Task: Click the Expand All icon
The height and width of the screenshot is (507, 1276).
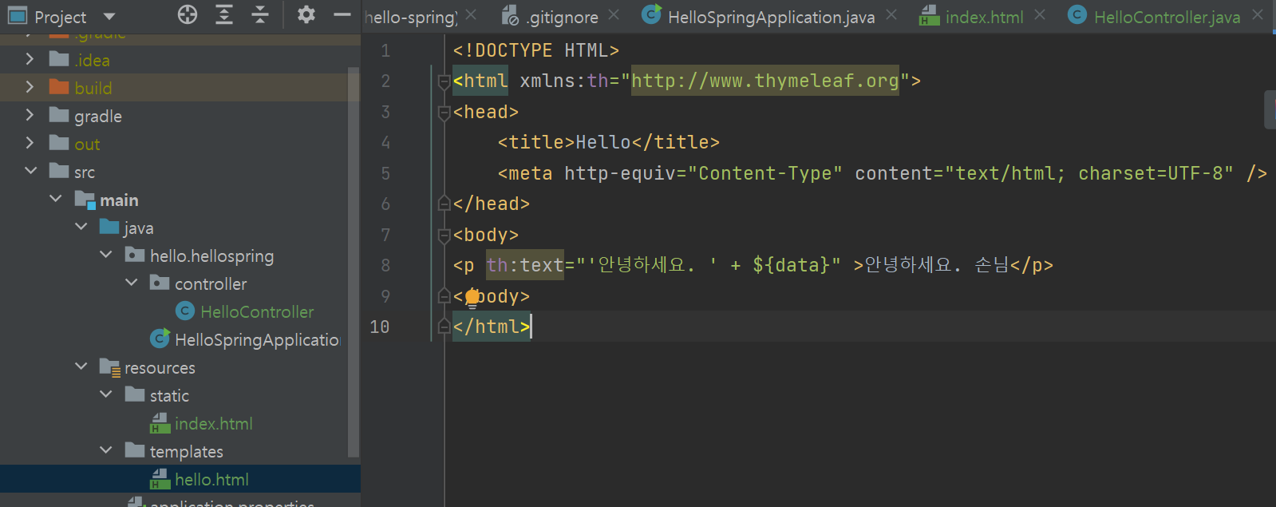Action: pyautogui.click(x=224, y=14)
